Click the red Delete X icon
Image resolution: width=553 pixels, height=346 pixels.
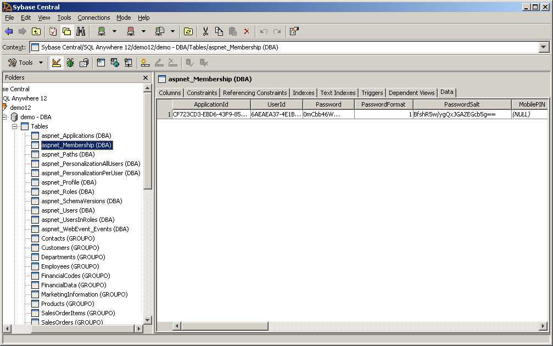(x=247, y=31)
